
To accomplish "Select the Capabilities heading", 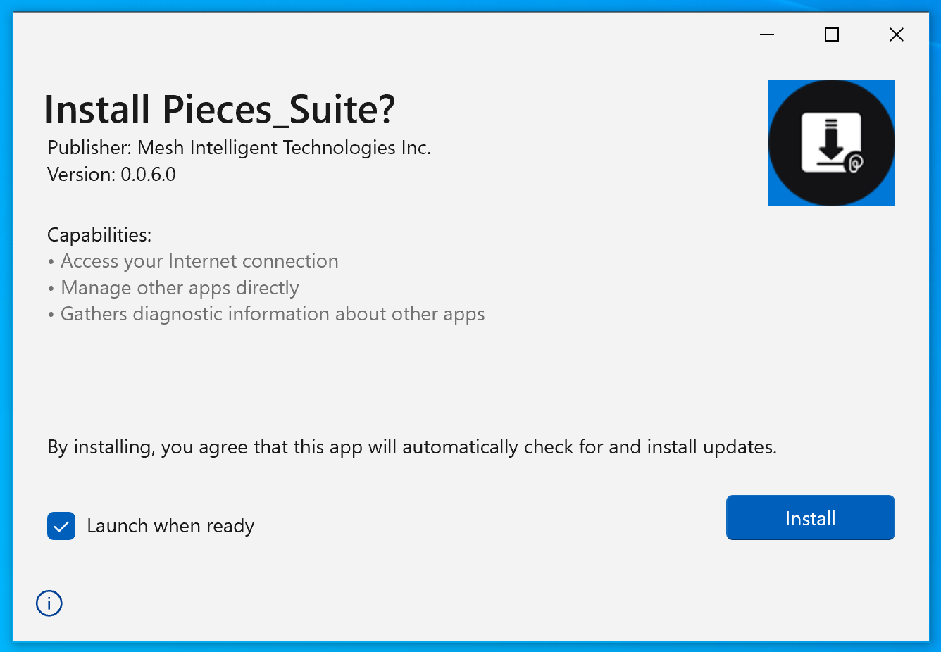I will 99,234.
